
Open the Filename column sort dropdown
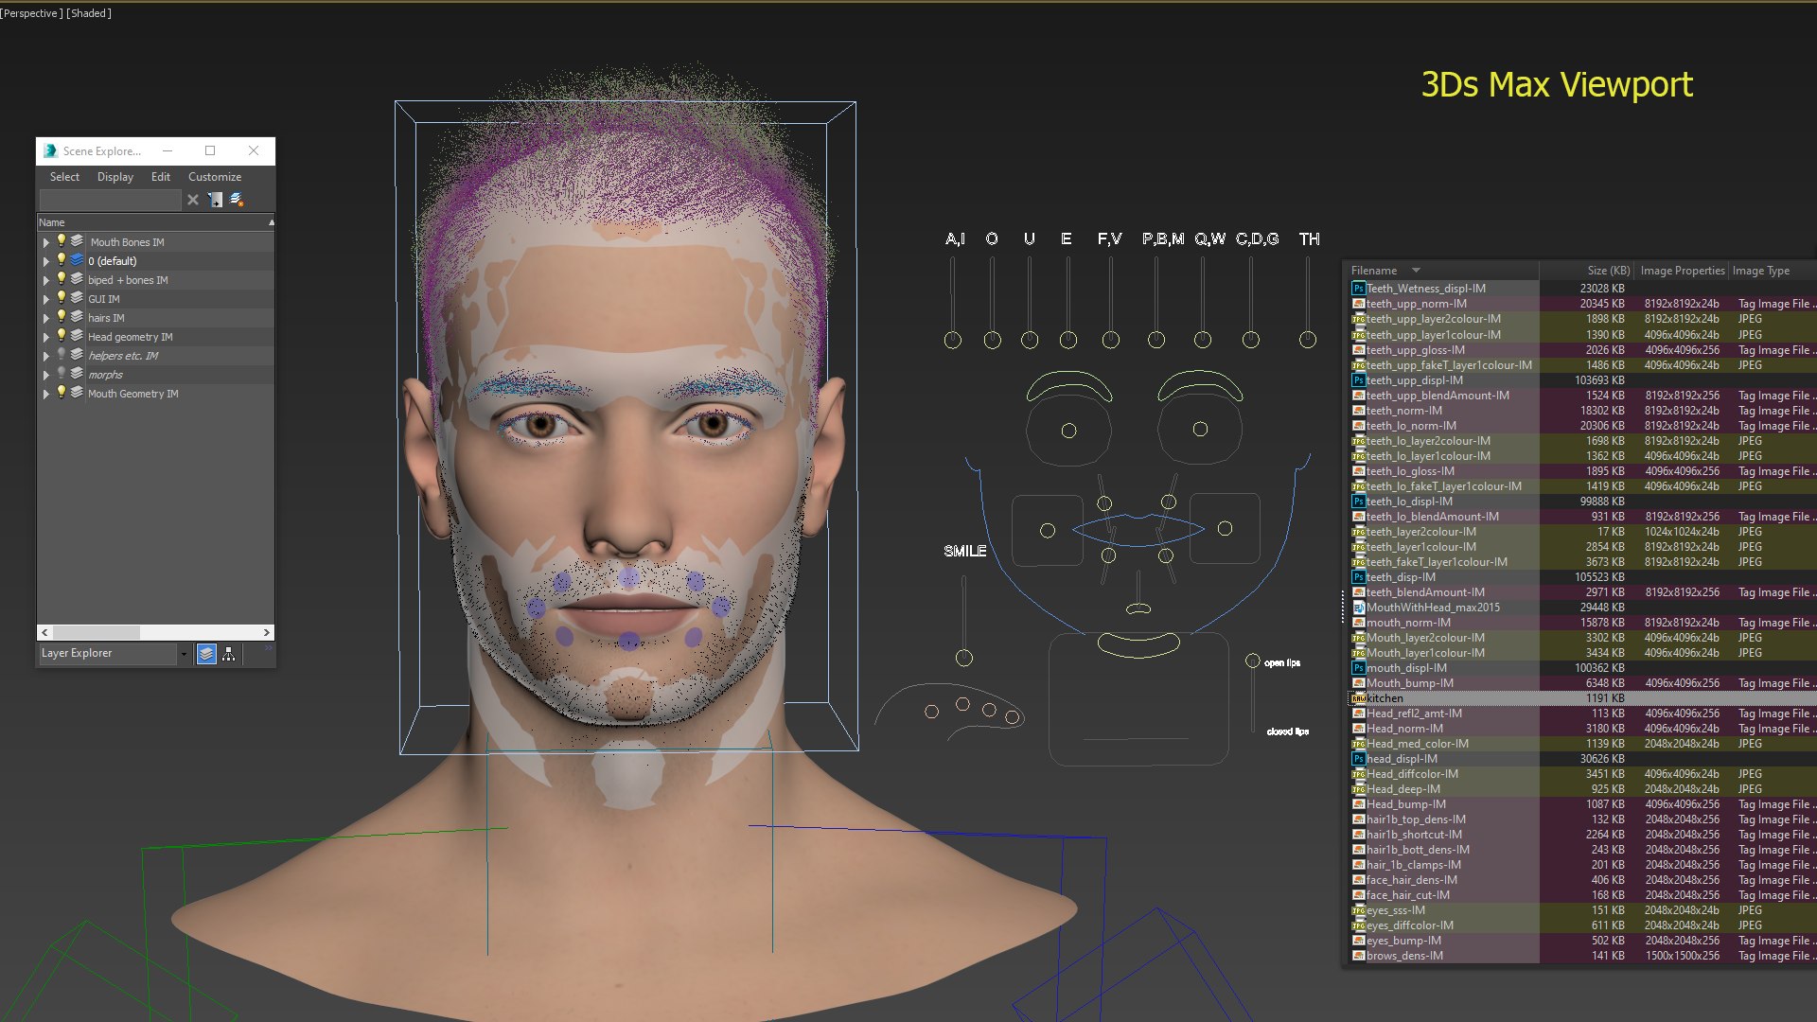1416,271
